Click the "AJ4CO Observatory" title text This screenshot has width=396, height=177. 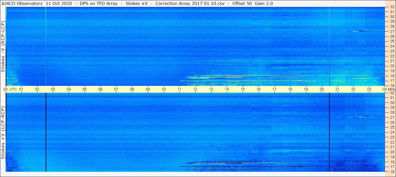pyautogui.click(x=22, y=4)
